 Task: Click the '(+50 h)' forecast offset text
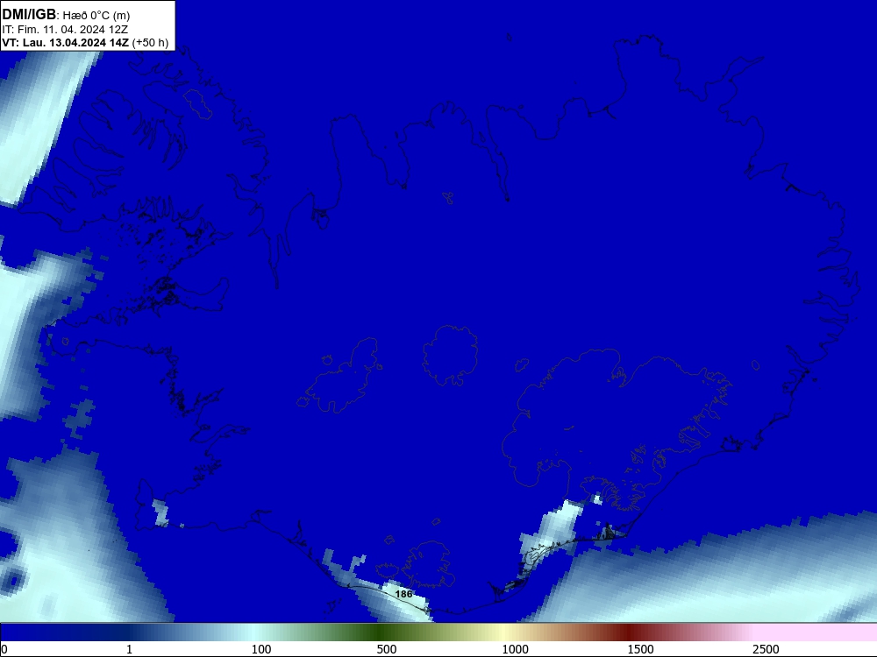(x=151, y=43)
